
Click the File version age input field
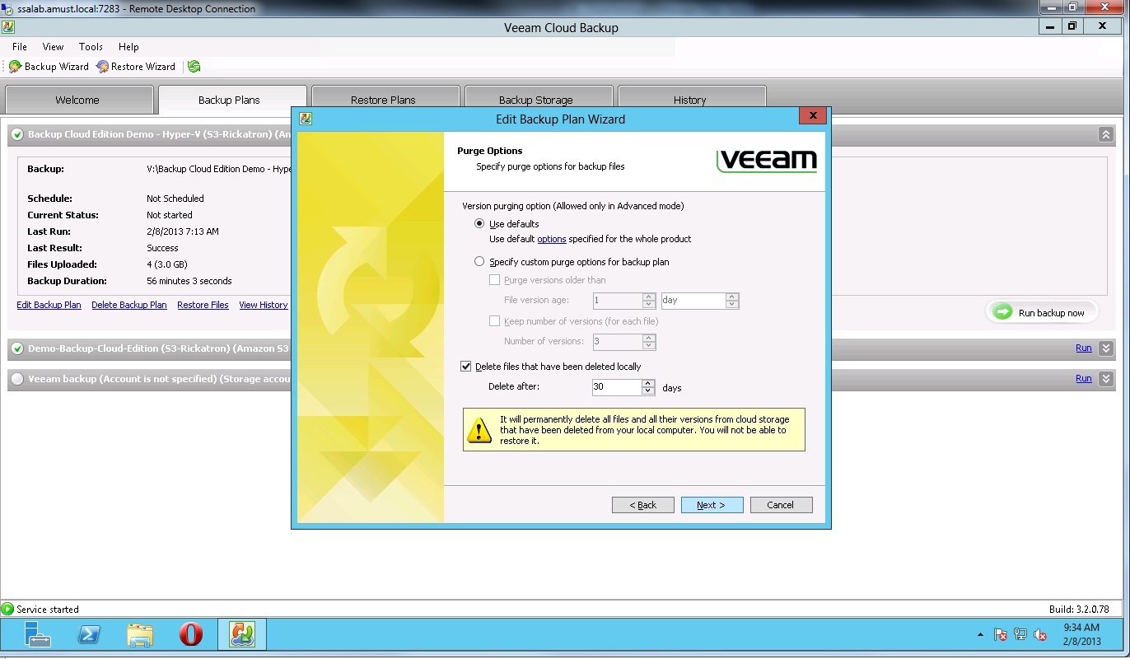coord(617,301)
